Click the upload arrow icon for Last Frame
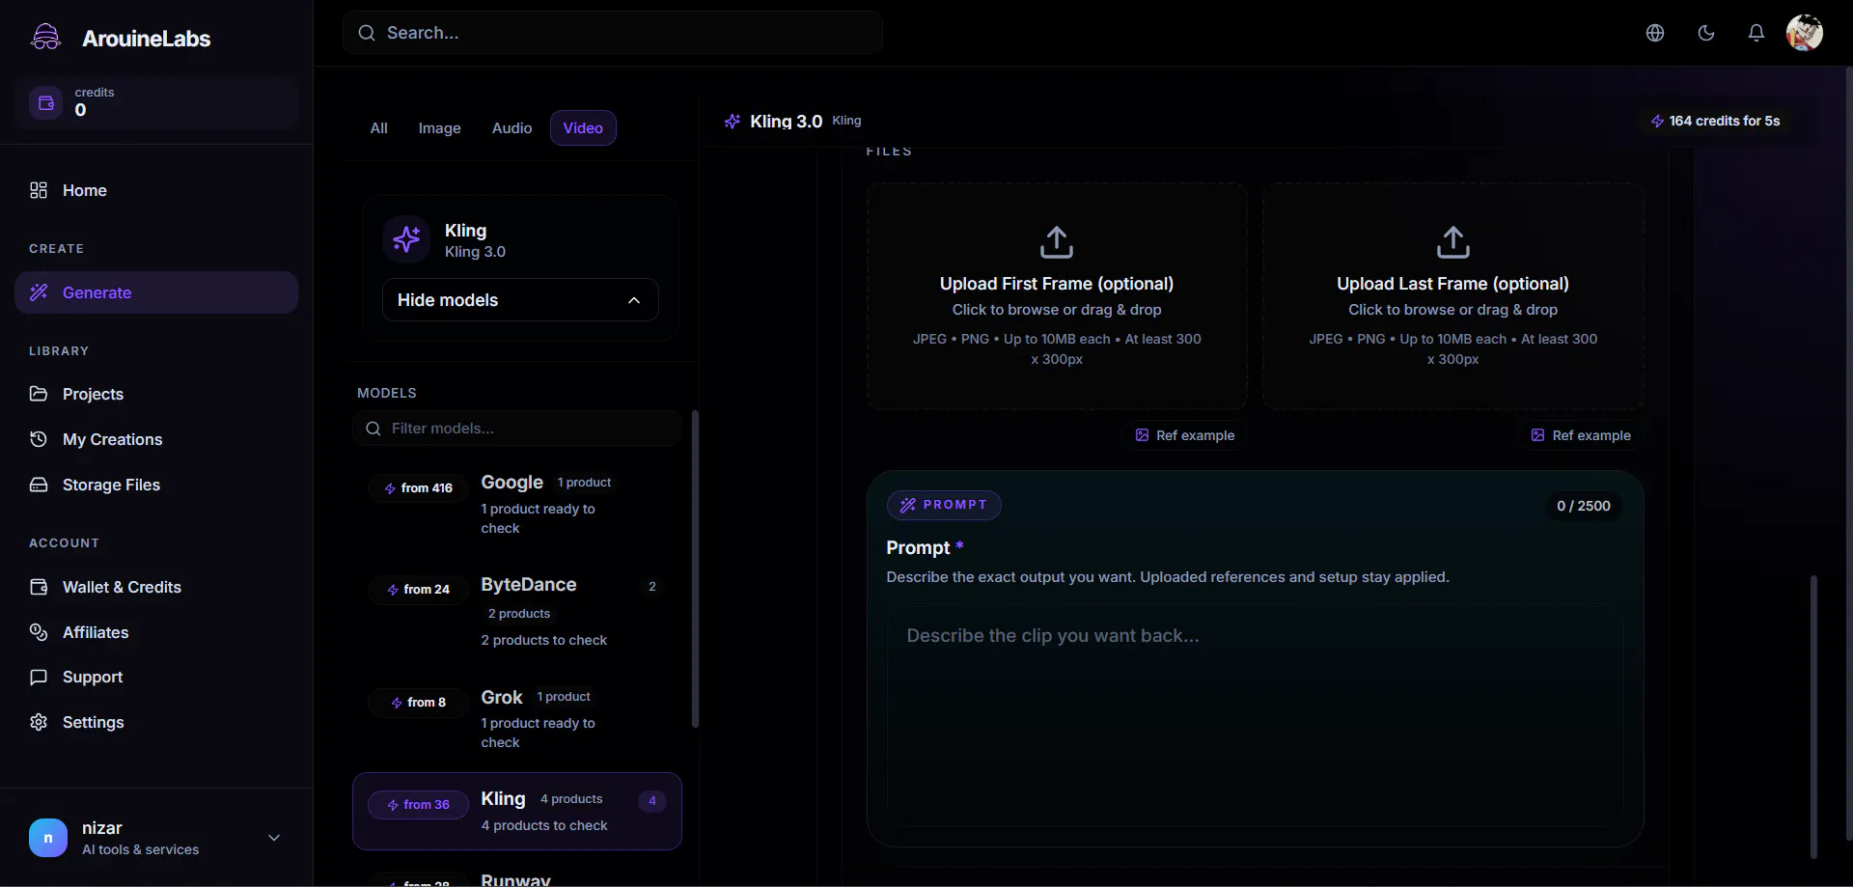 pyautogui.click(x=1453, y=242)
